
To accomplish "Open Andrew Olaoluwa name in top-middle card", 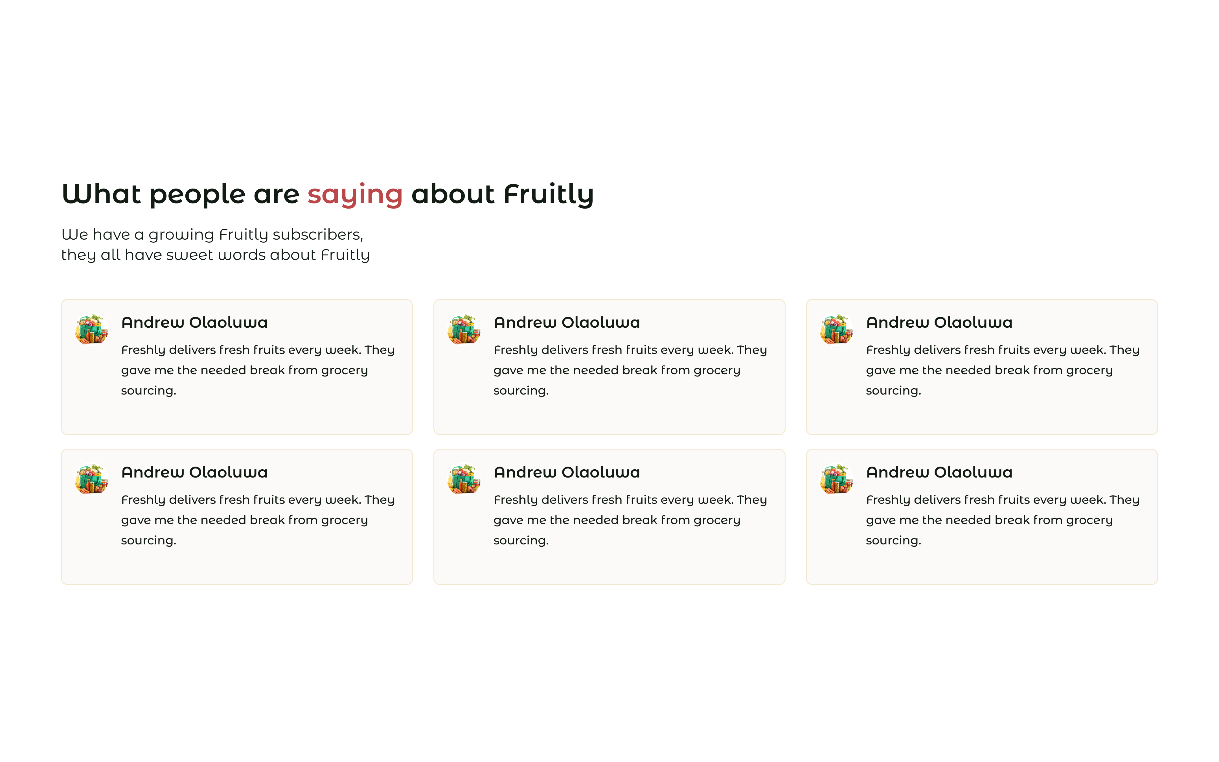I will tap(567, 323).
